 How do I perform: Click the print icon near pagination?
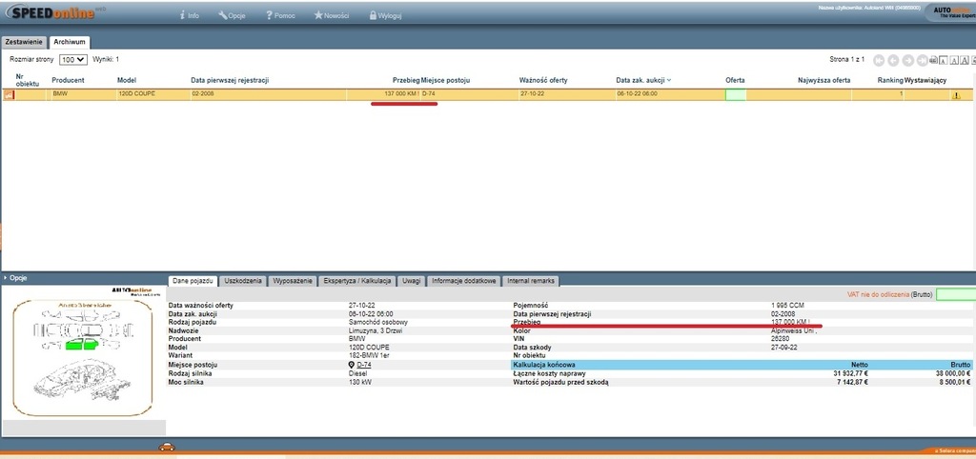933,60
